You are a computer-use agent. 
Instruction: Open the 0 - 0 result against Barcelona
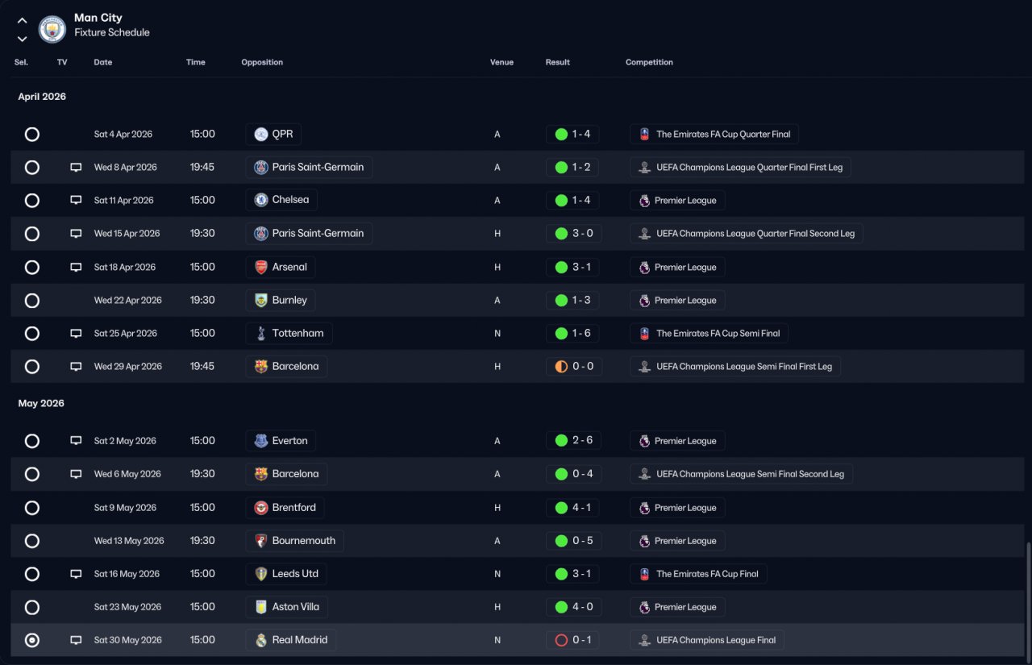pyautogui.click(x=573, y=366)
